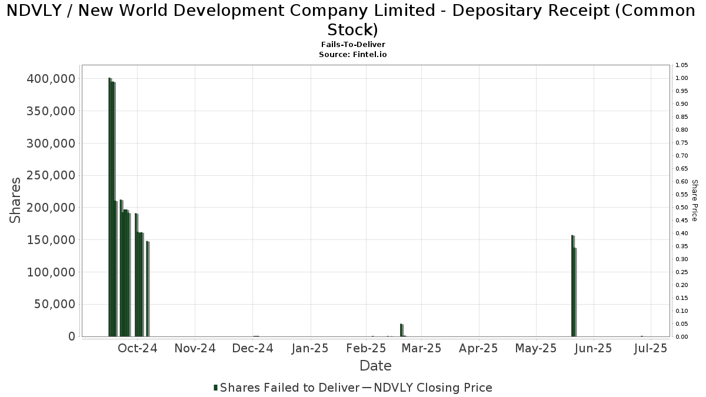
Task: Click the 'NDVLY Closing Price' legend label
Action: [432, 388]
